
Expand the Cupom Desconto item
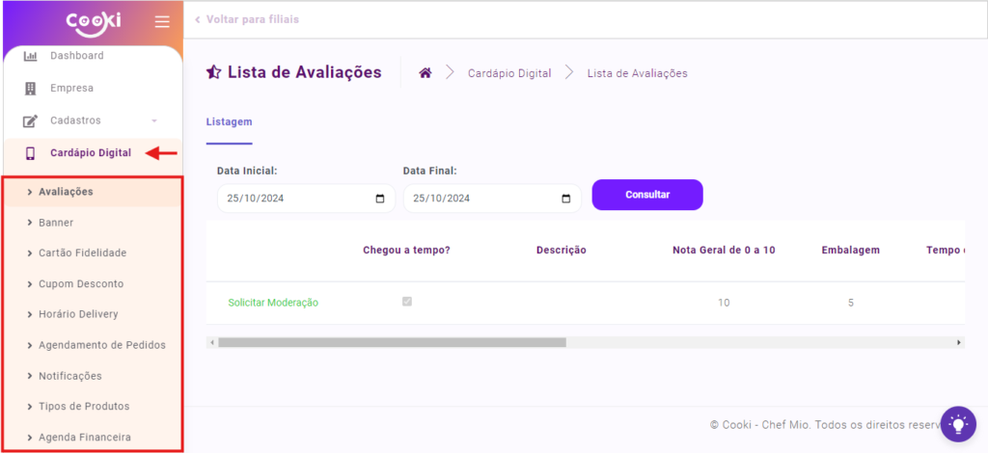(x=81, y=284)
